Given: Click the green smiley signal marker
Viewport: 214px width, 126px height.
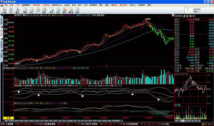Looking at the screenshot, I should tap(19, 92).
